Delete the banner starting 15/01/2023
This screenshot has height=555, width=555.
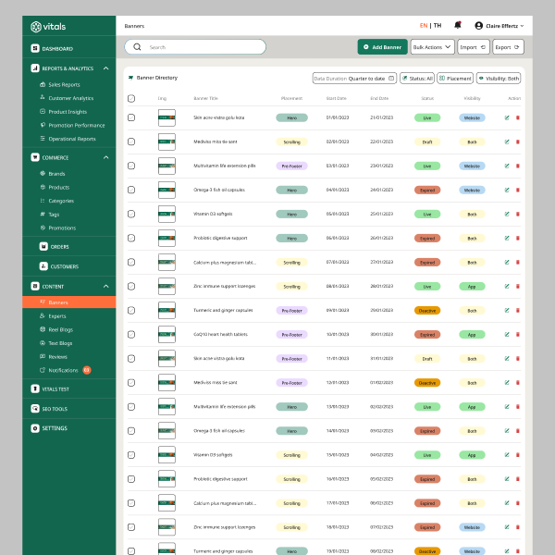517,455
